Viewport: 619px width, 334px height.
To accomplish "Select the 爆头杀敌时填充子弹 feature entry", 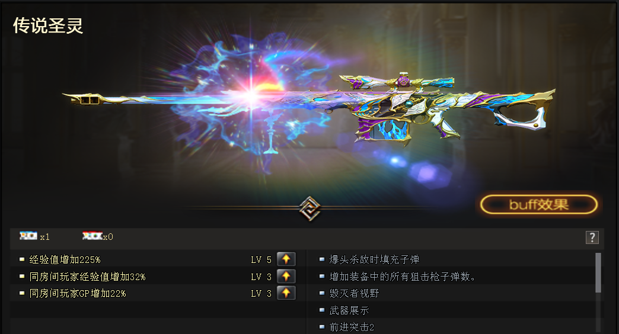I will 374,259.
